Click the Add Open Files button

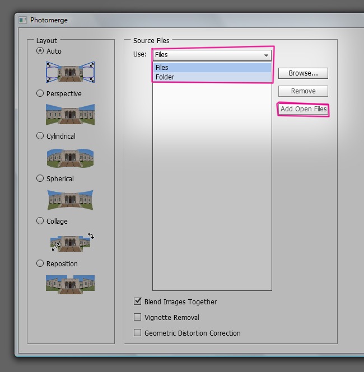click(303, 109)
